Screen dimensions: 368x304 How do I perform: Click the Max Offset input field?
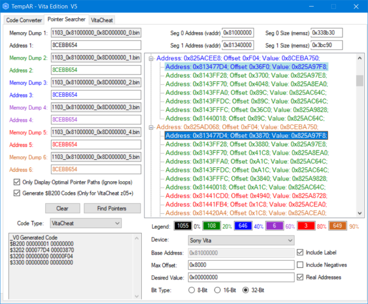coord(241,265)
